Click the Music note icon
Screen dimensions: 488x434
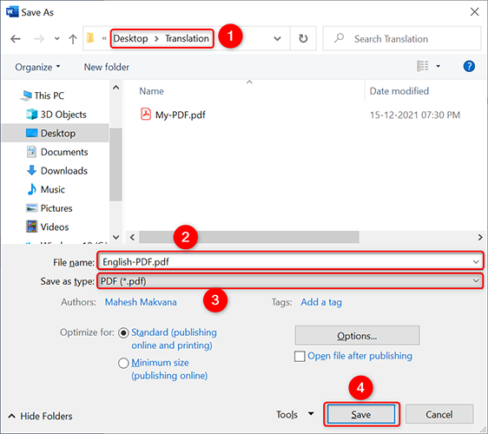(31, 189)
